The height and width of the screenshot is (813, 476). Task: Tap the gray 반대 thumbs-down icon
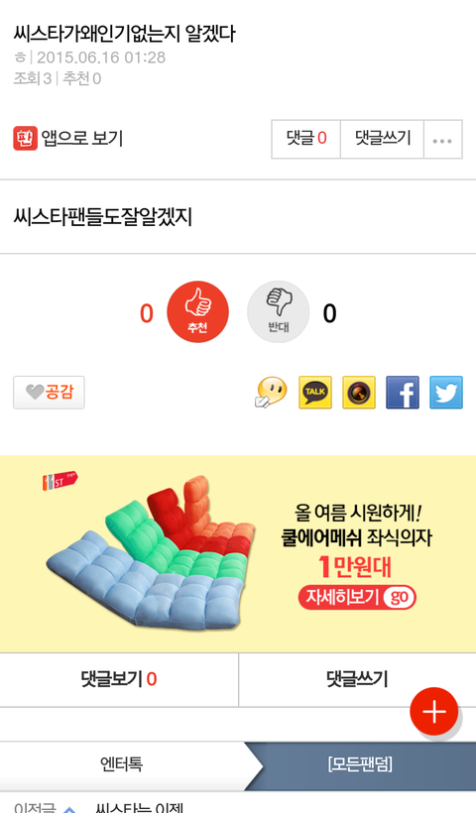(x=278, y=311)
